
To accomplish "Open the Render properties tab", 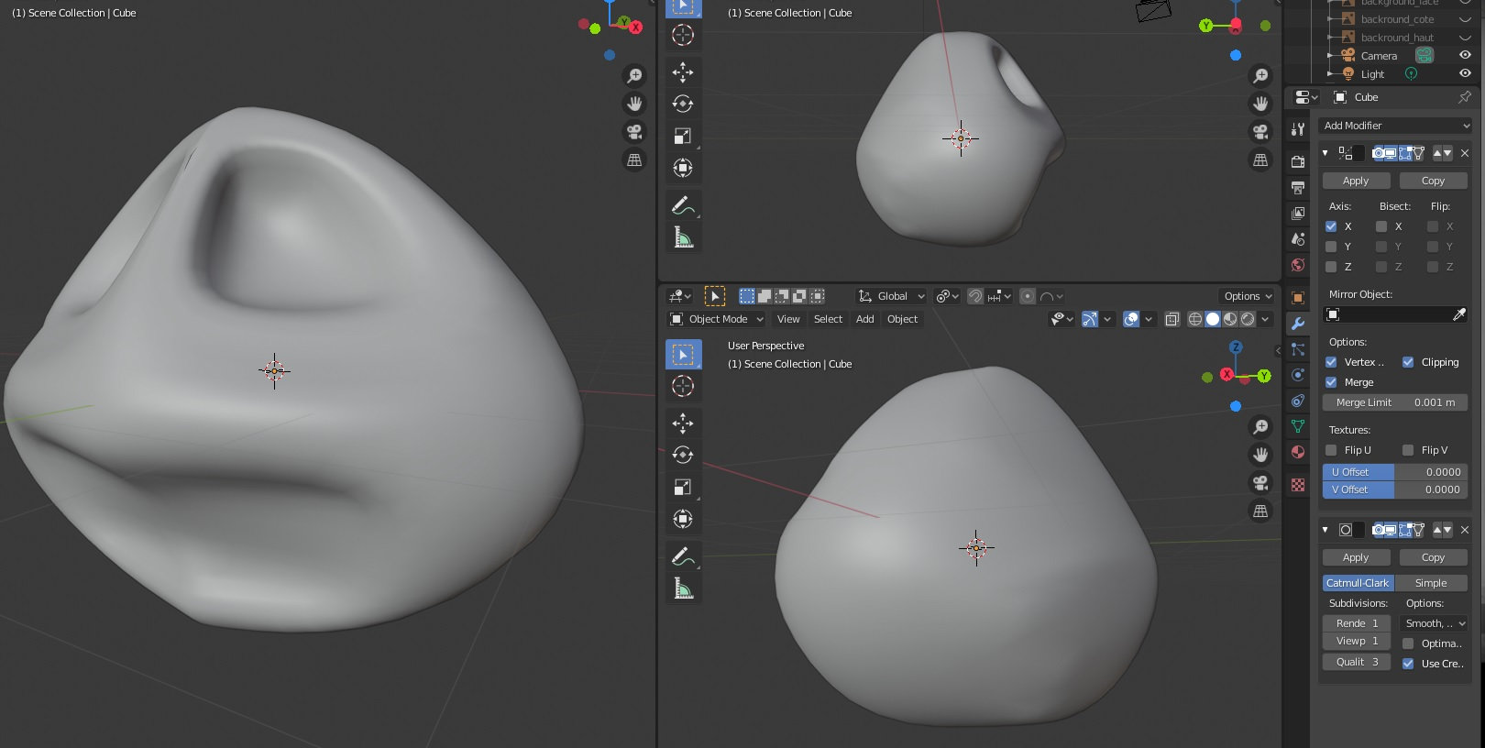I will pos(1298,161).
